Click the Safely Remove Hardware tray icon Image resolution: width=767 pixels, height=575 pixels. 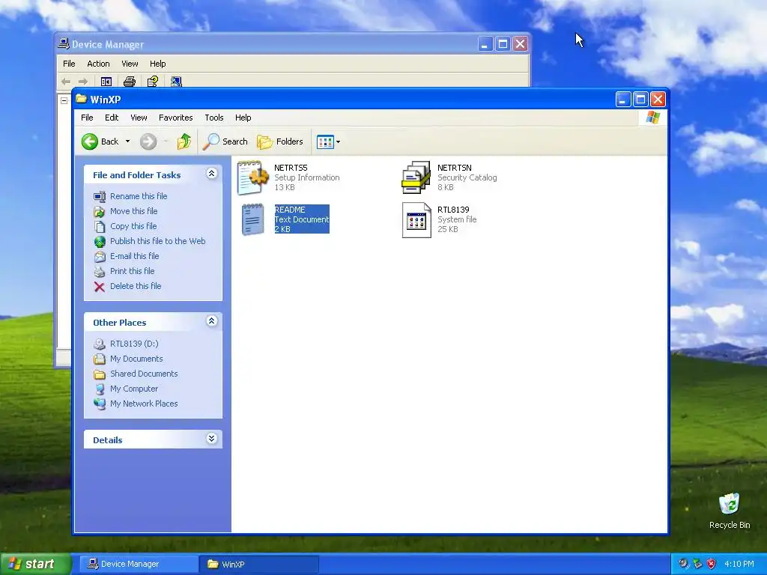[697, 564]
